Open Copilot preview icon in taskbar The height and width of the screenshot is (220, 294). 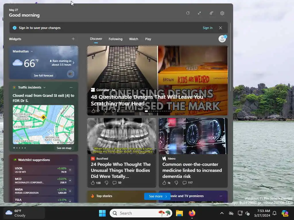click(x=285, y=213)
